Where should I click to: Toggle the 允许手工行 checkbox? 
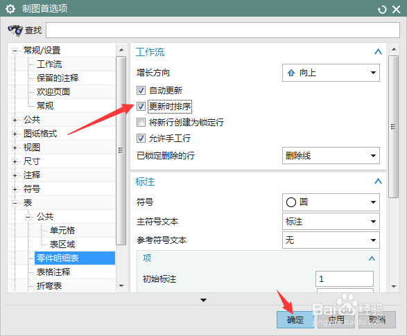(141, 138)
